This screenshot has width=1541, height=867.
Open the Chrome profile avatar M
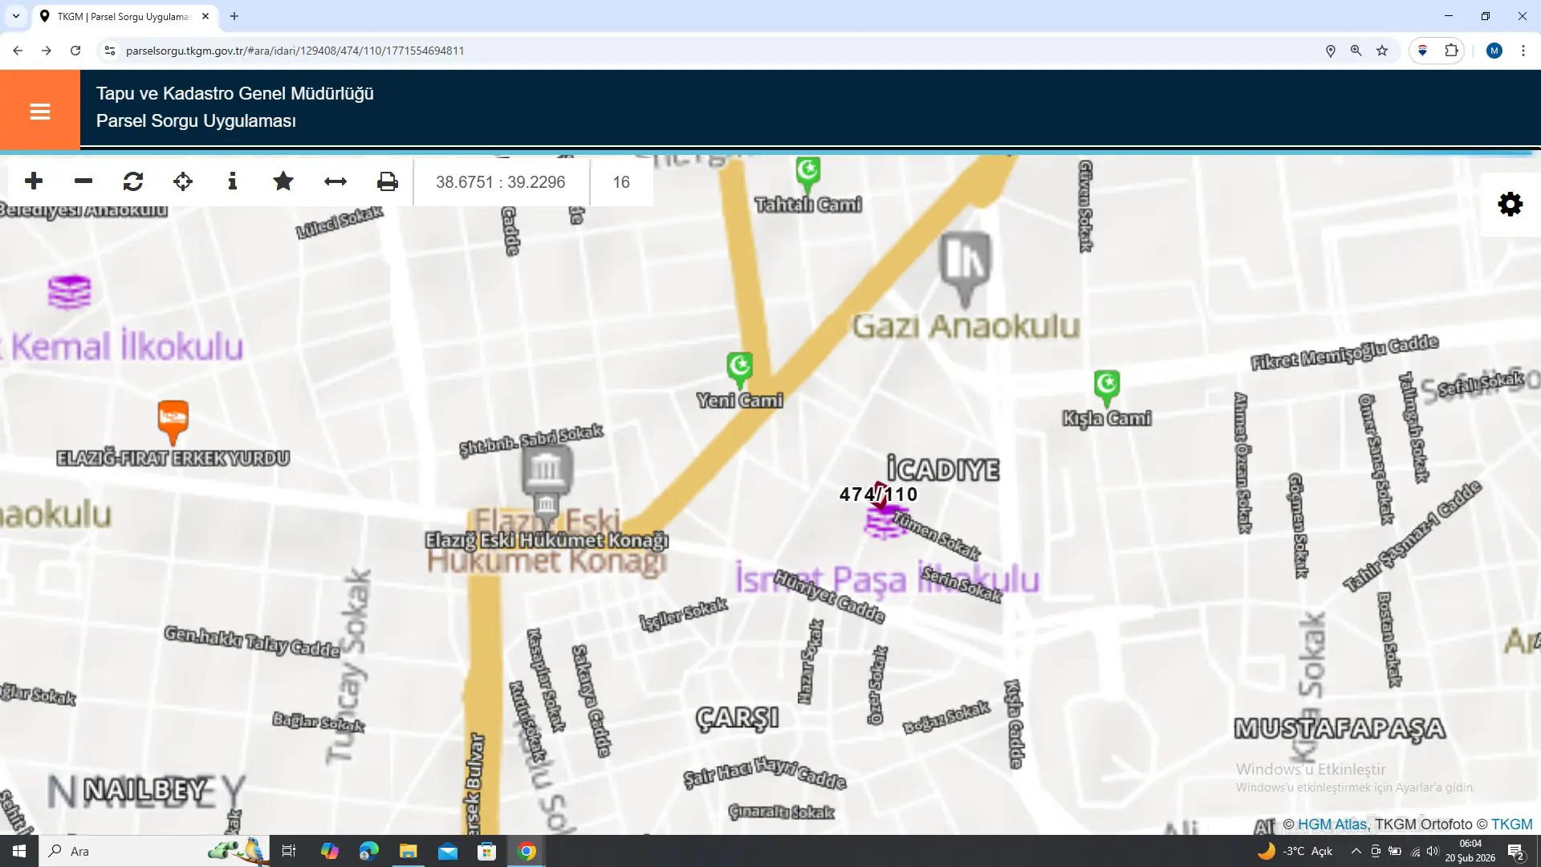pyautogui.click(x=1494, y=51)
